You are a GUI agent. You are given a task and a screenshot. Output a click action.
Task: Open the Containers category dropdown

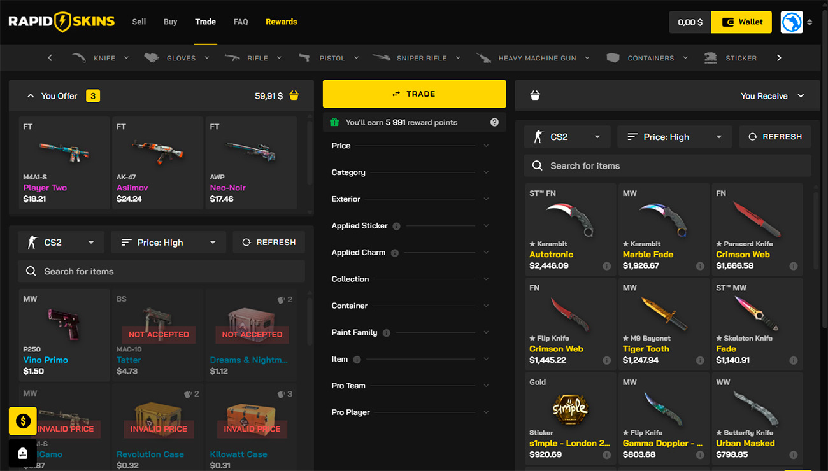[x=646, y=58]
